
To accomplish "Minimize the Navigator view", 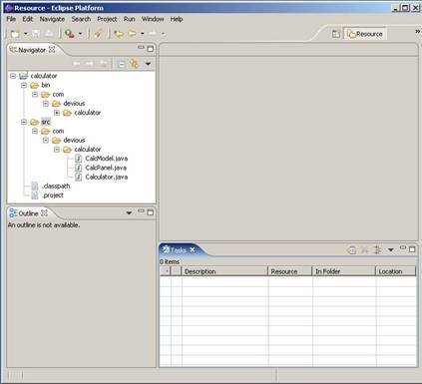I will (141, 48).
